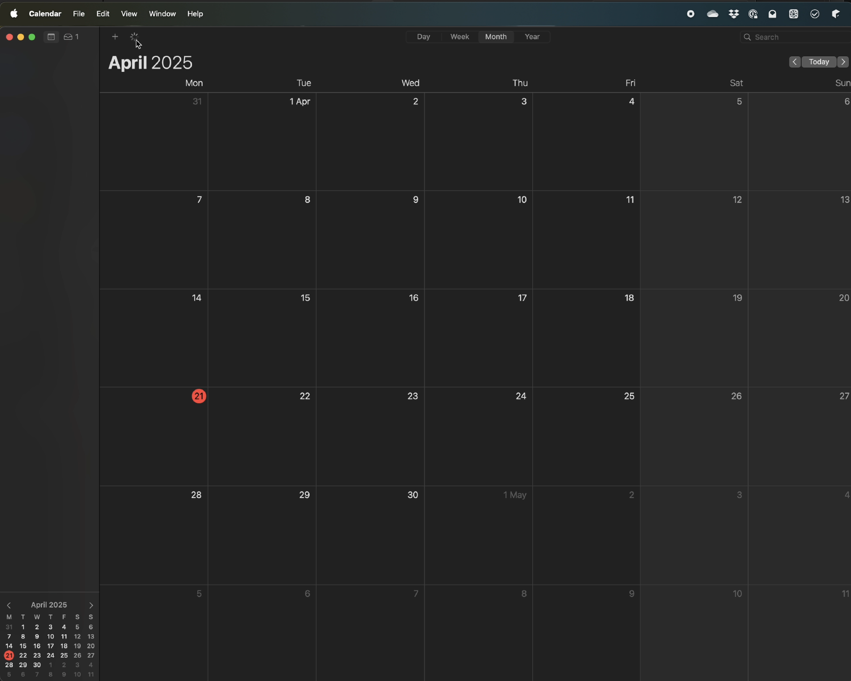
Task: Click the plus icon to add event
Action: [x=115, y=37]
